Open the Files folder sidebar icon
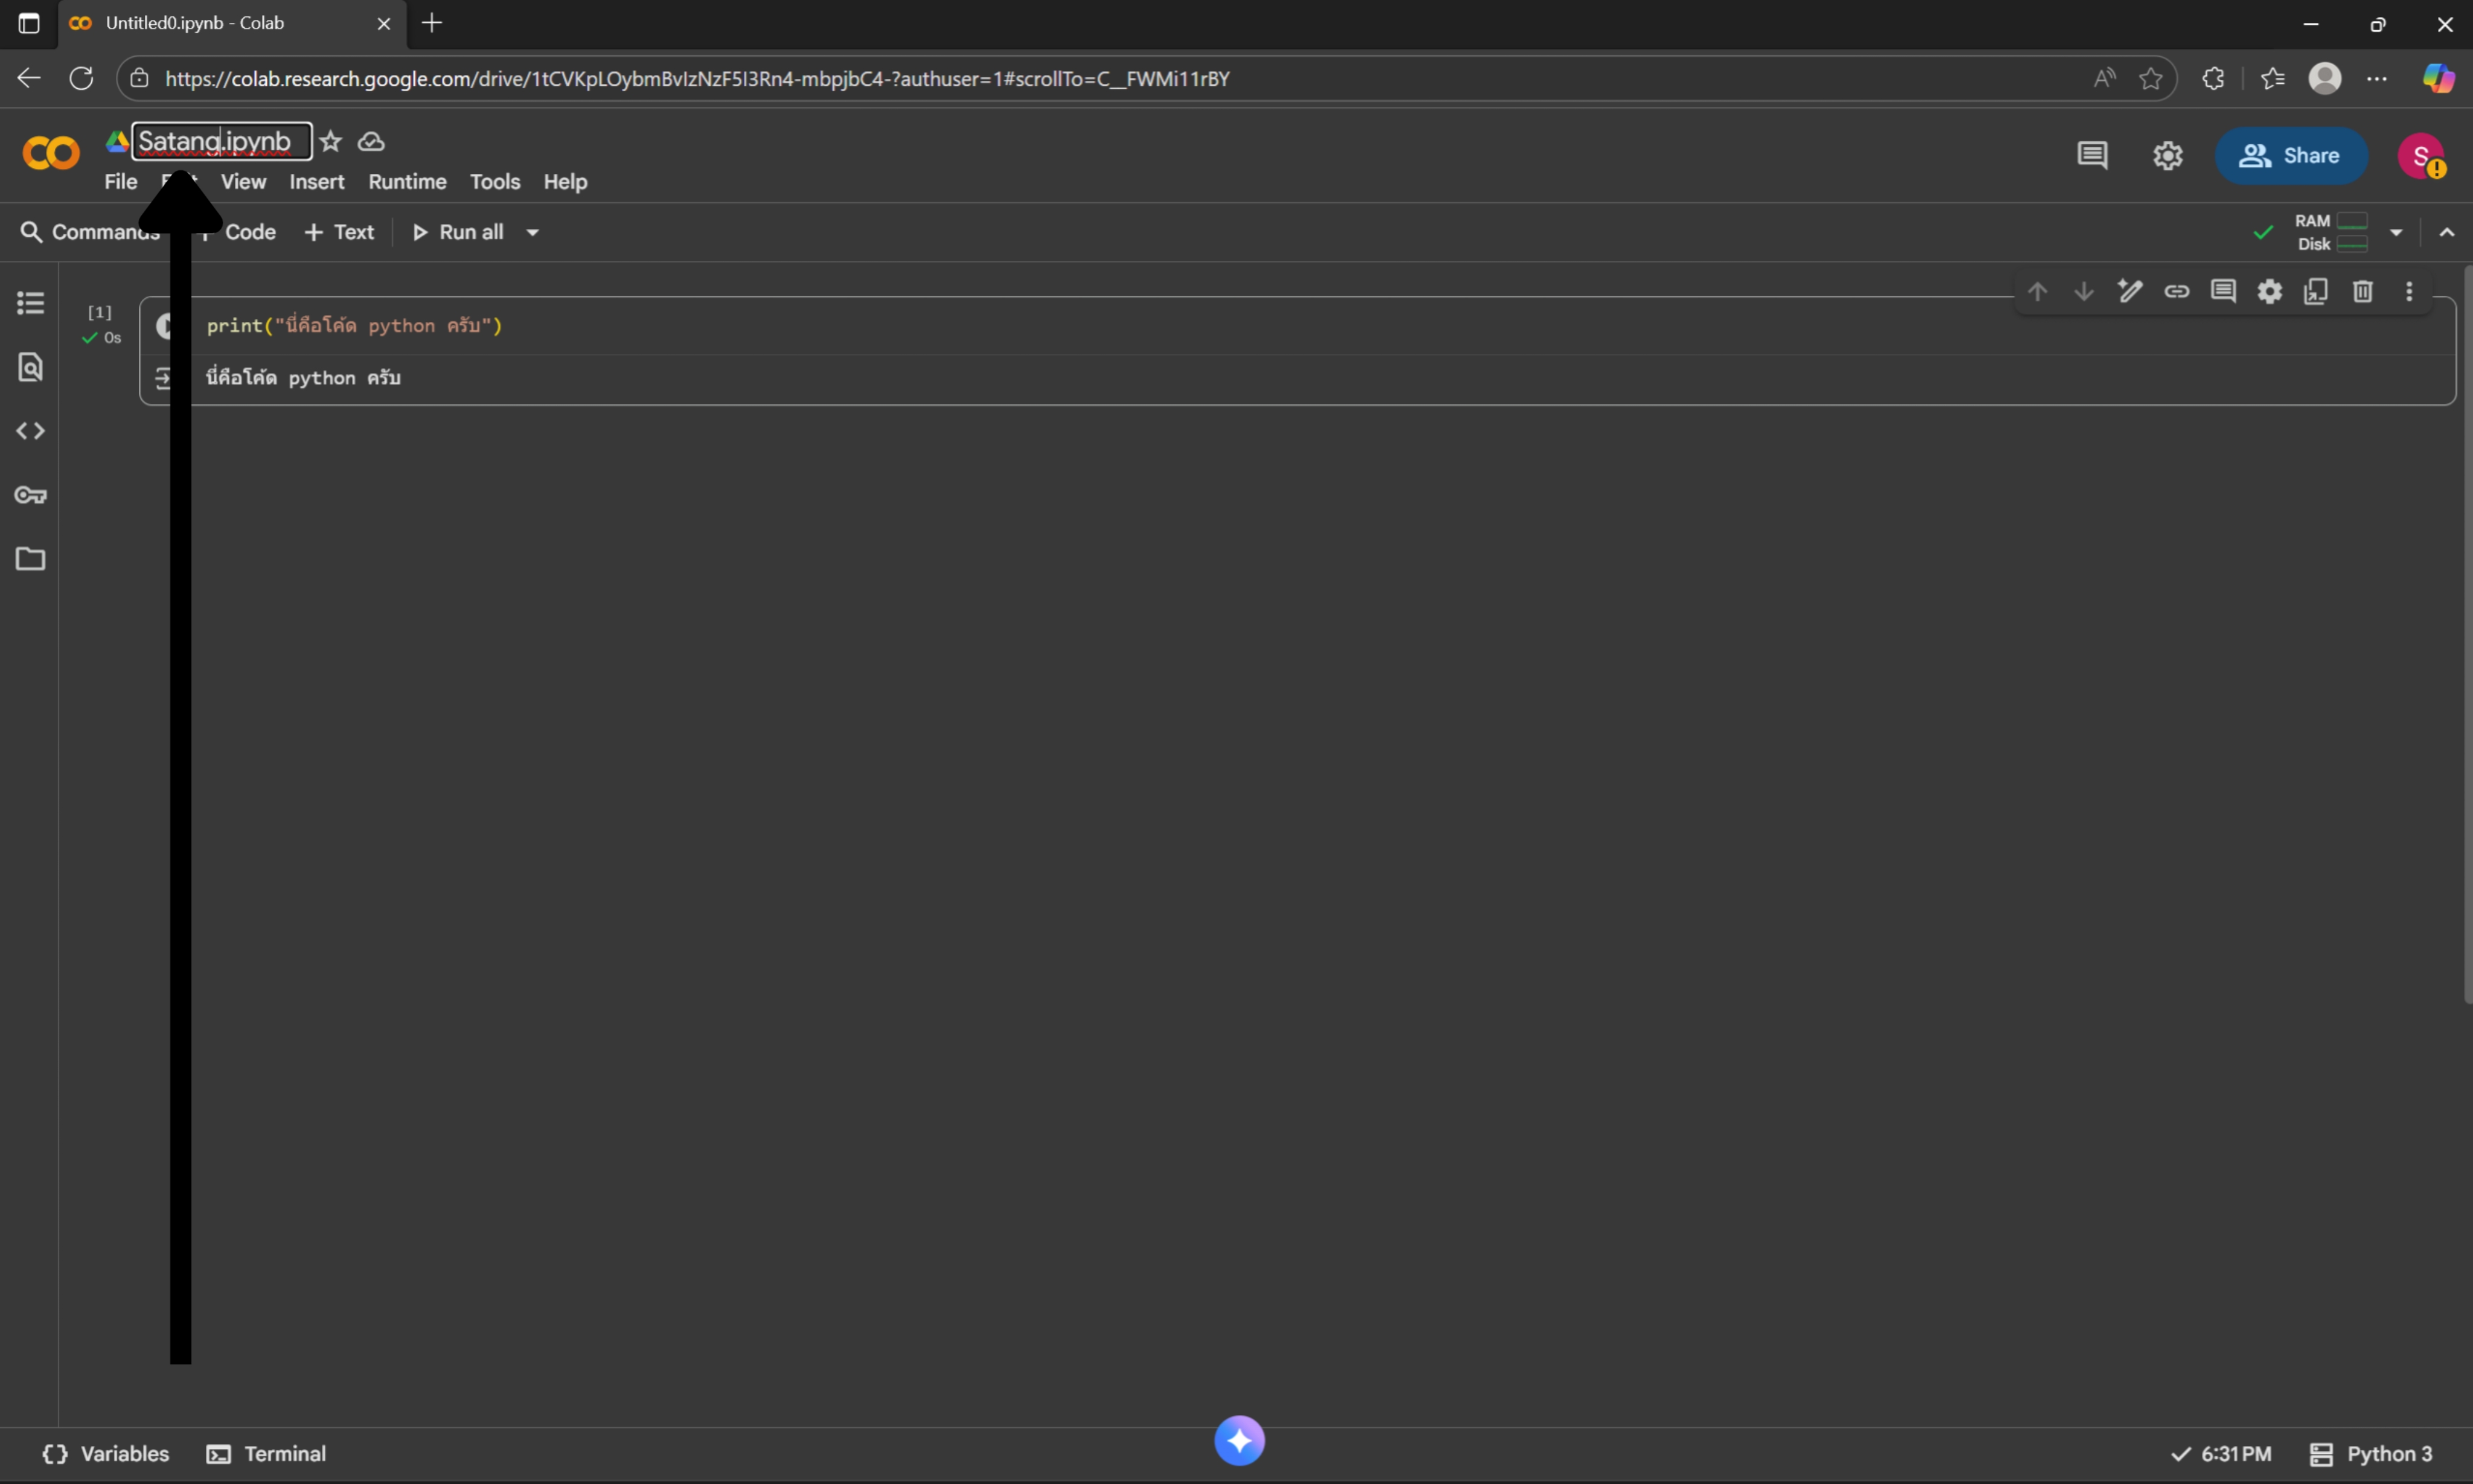Viewport: 2473px width, 1484px height. (30, 559)
